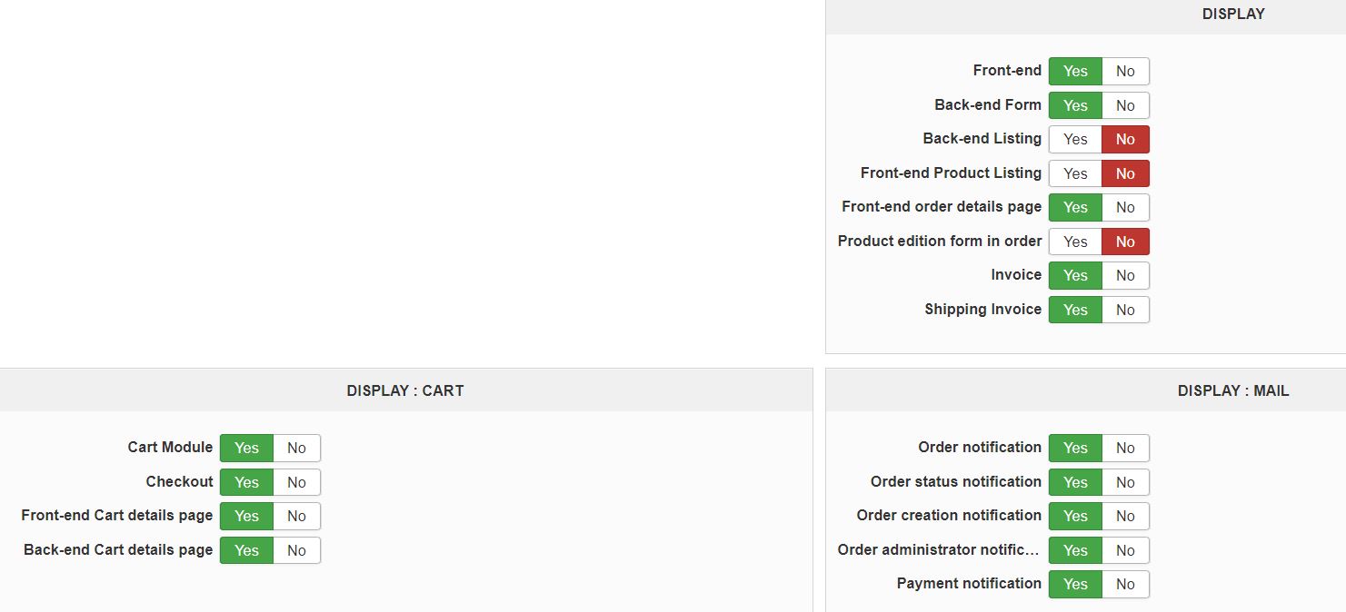
Task: Turn off Order administrator notification
Action: tap(1125, 550)
